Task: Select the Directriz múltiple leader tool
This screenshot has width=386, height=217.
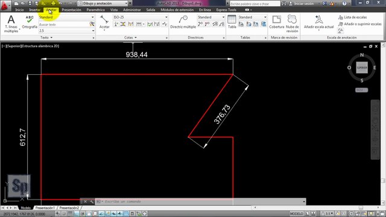Action: point(183,22)
